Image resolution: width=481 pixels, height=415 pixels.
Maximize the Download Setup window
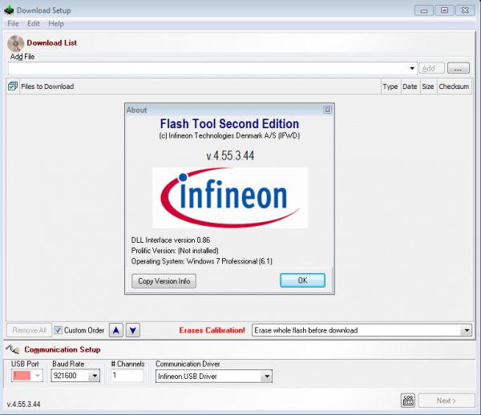[x=444, y=10]
